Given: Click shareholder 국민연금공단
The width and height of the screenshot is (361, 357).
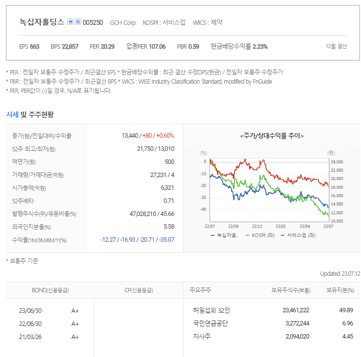Looking at the screenshot, I should [211, 323].
